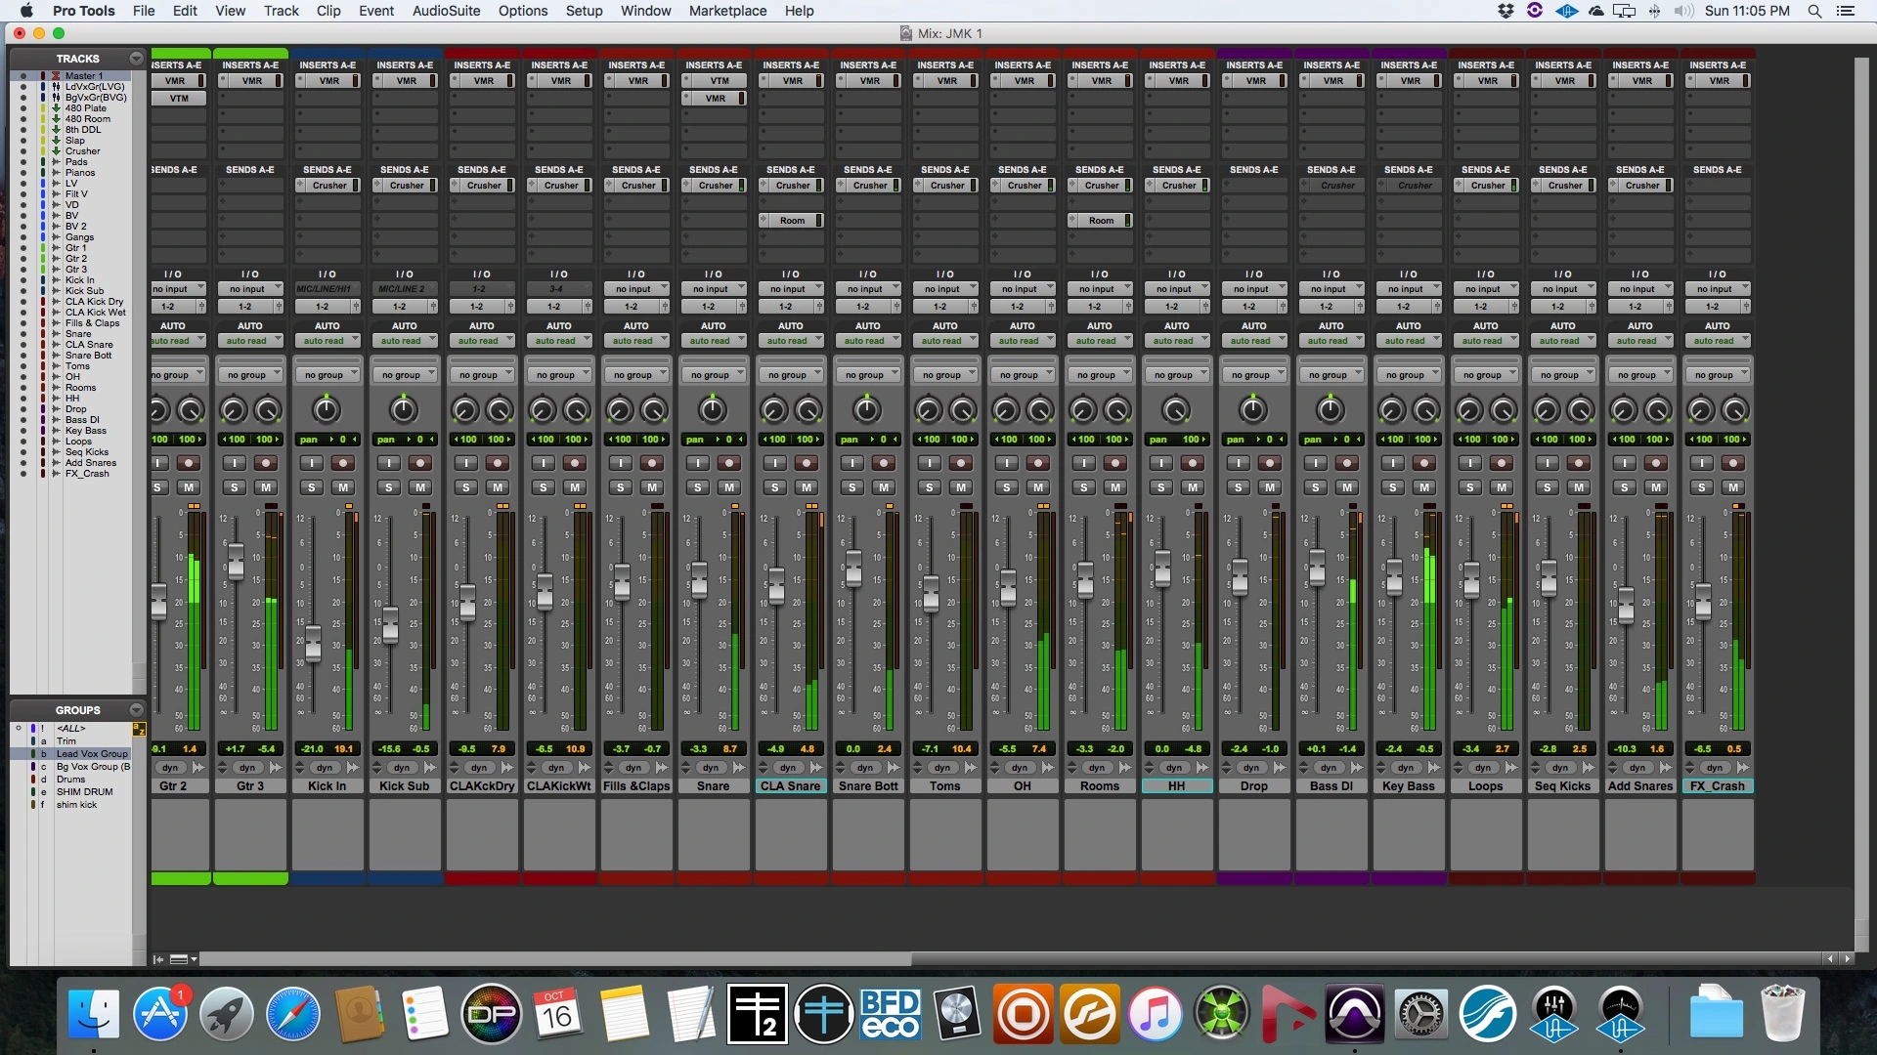Open input selector on Gtr 3 strip
1877x1055 pixels.
coord(249,289)
